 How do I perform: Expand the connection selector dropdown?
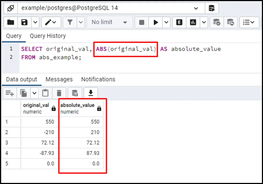pos(196,8)
